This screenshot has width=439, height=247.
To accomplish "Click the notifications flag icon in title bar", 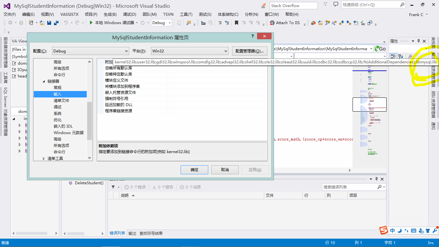I will click(326, 5).
